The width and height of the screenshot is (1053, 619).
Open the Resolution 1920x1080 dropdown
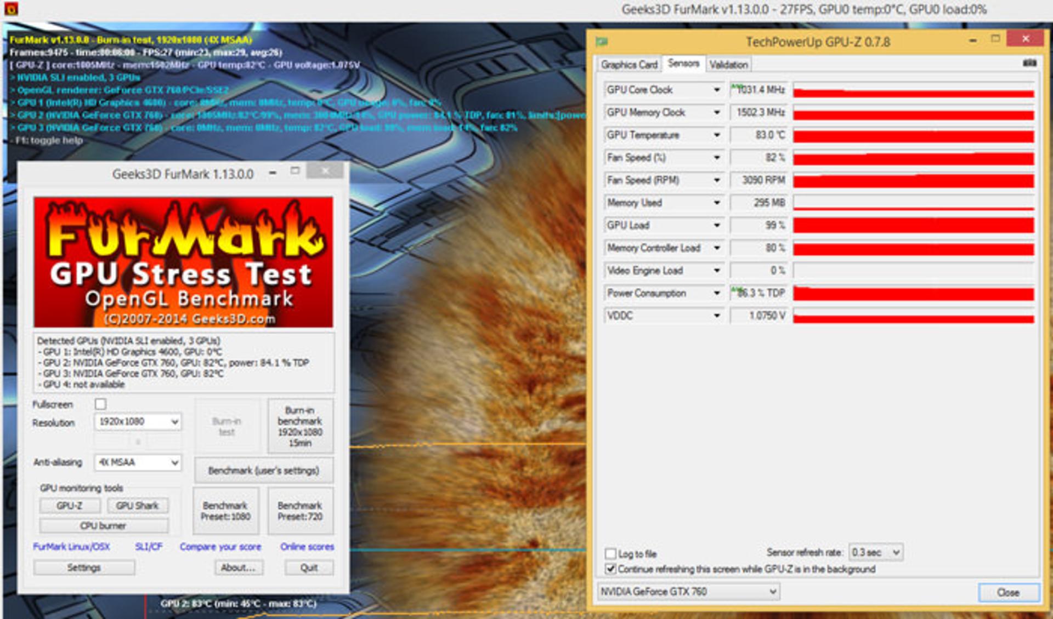click(x=138, y=422)
